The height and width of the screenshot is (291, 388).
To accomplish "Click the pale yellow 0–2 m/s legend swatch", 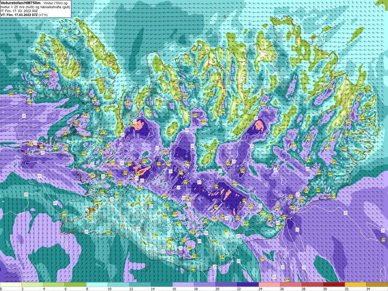I will 11,285.
